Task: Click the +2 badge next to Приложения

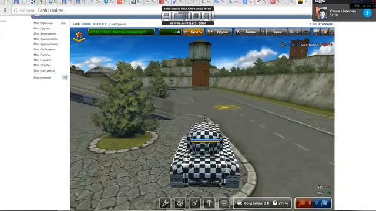Action: point(65,77)
